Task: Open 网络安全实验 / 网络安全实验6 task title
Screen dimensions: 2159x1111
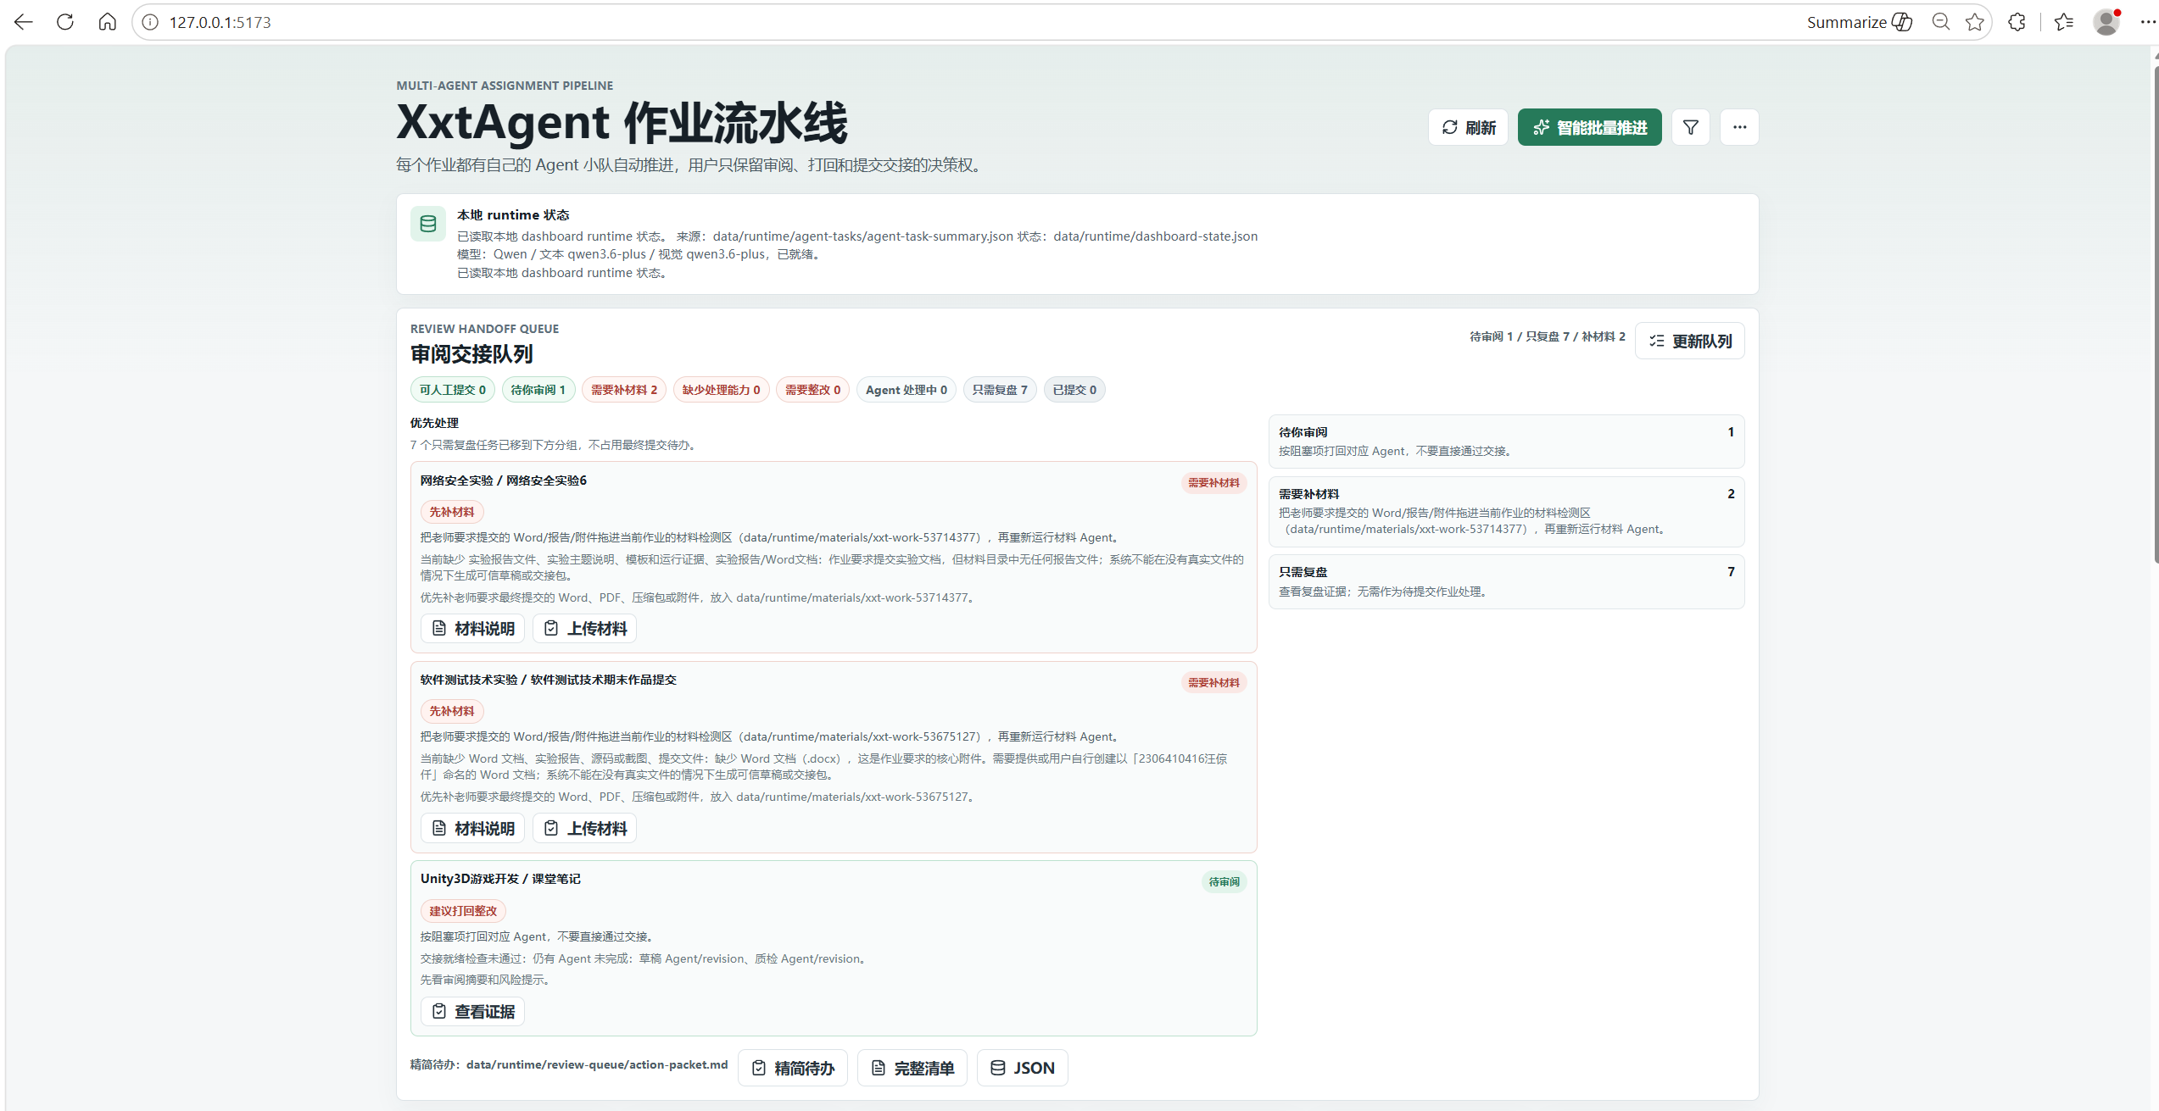Action: (x=504, y=481)
